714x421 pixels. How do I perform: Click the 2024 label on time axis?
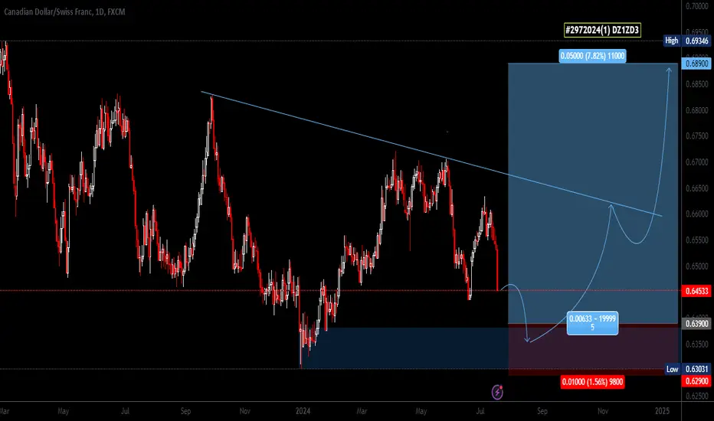(x=303, y=411)
